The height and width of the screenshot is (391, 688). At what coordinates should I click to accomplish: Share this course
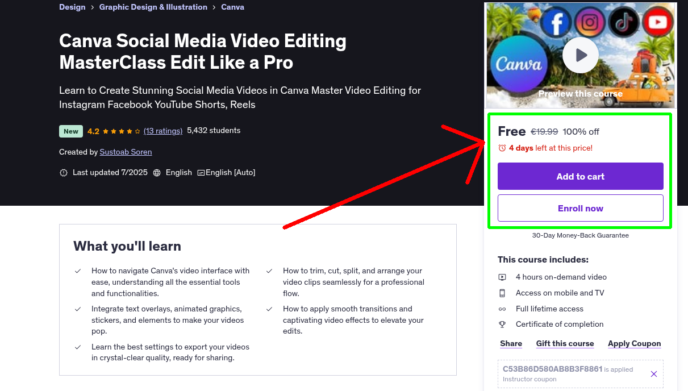click(511, 343)
